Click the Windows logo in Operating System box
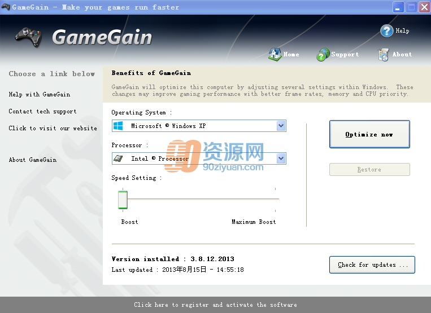The height and width of the screenshot is (313, 431). [x=118, y=126]
